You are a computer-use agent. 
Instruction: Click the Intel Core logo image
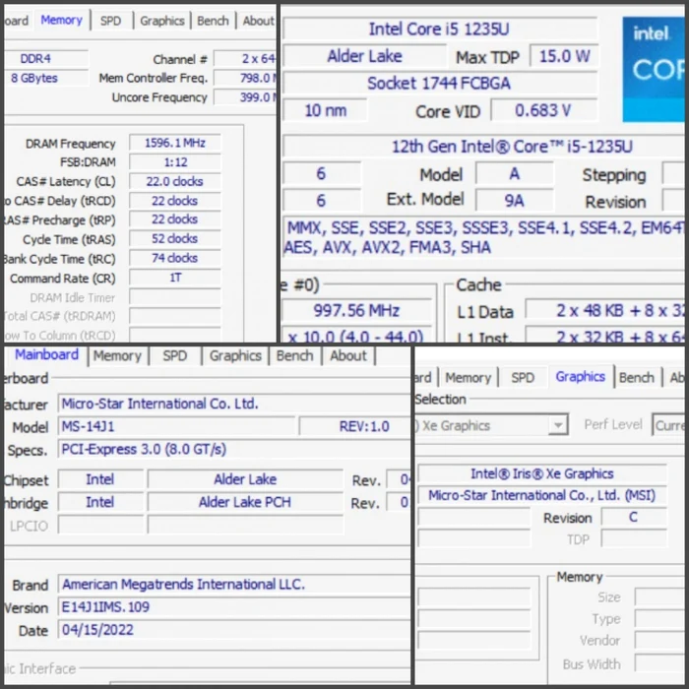pos(656,69)
